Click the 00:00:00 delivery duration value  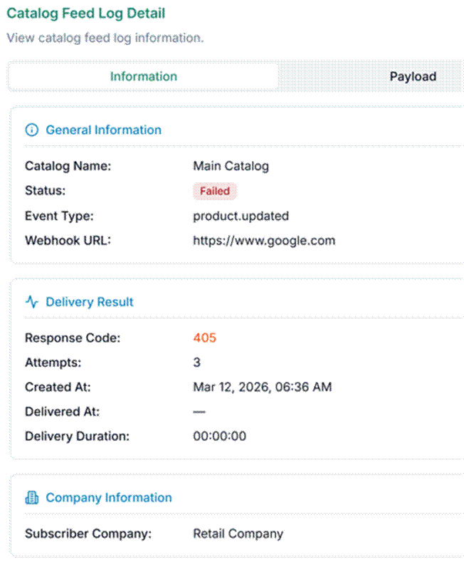tap(220, 436)
